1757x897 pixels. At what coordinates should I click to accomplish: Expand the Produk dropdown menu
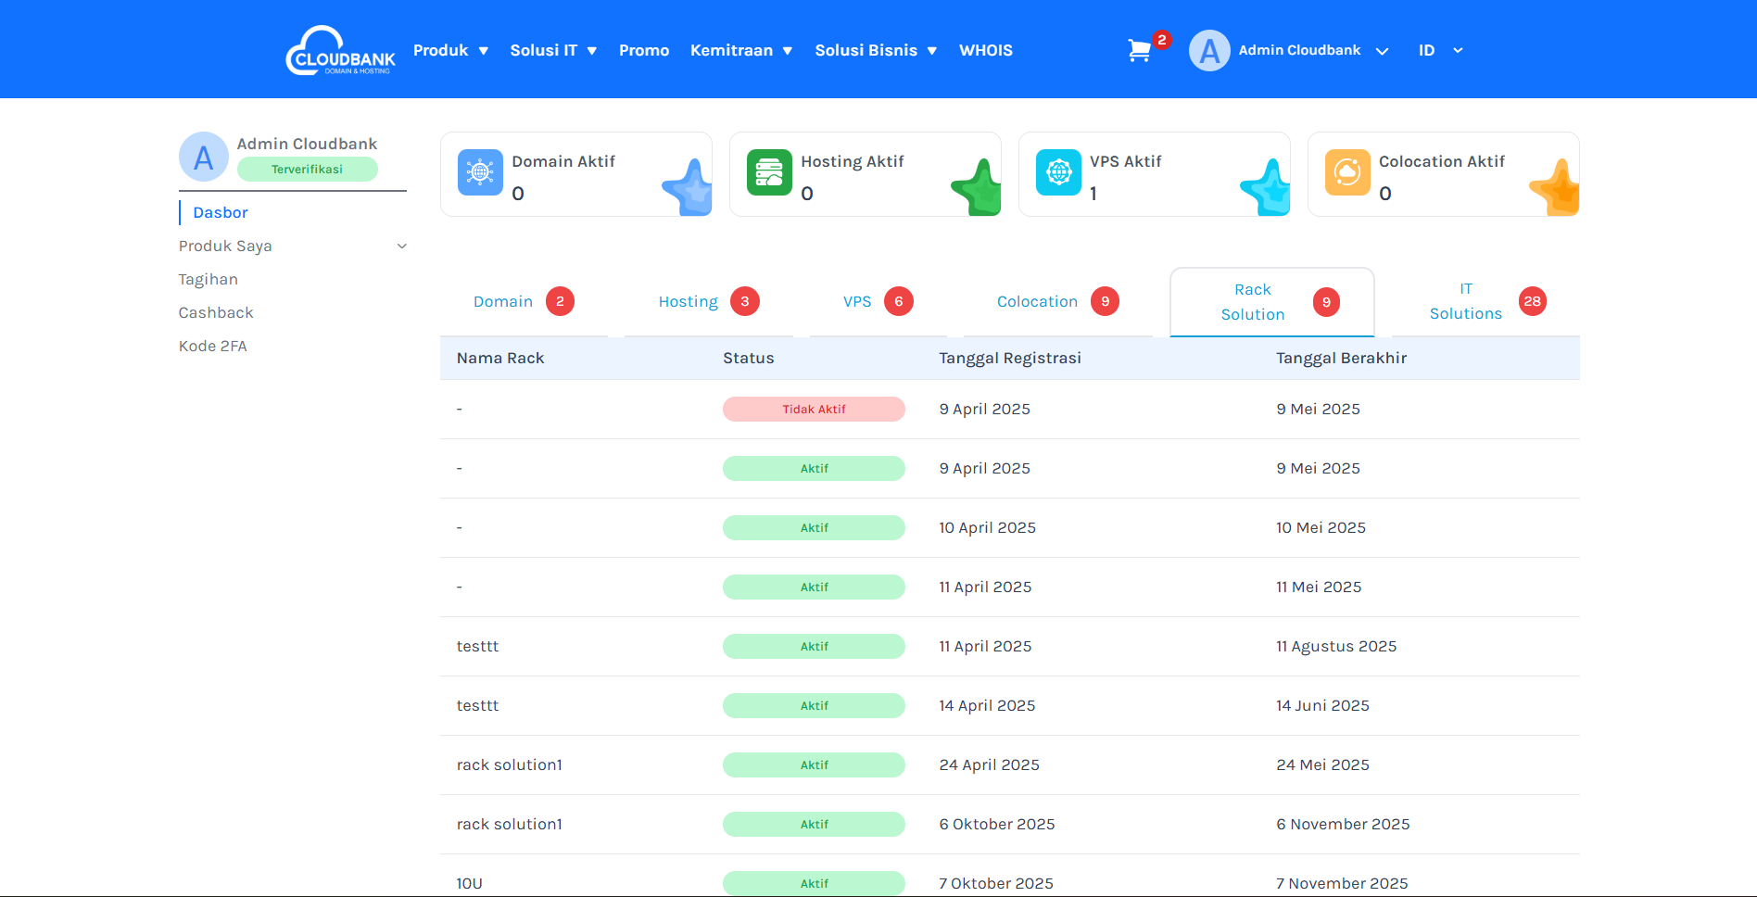(x=450, y=51)
